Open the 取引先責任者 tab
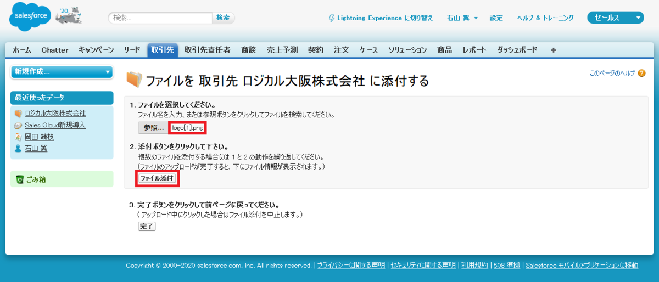 point(208,50)
